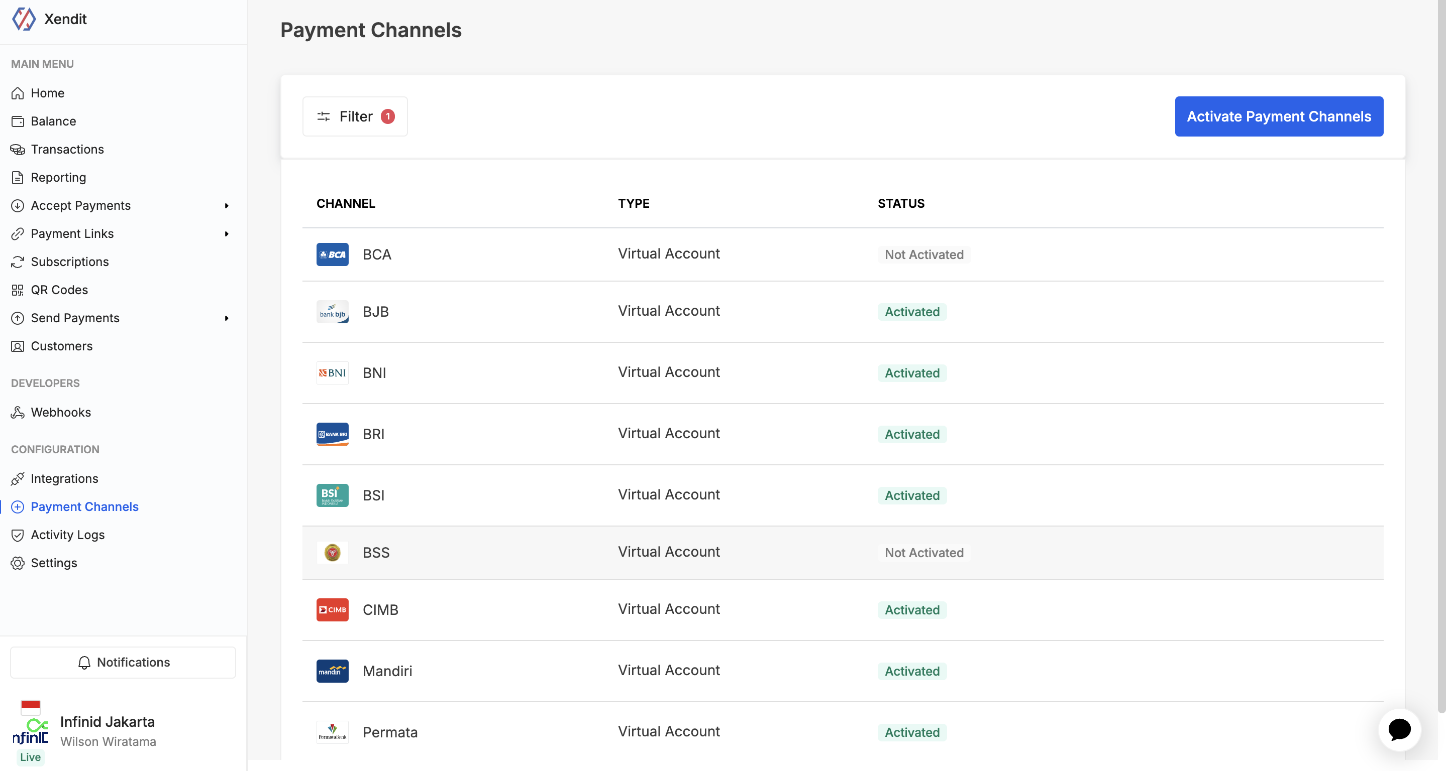Expand the Send Payments submenu arrow
The width and height of the screenshot is (1446, 771).
(x=227, y=319)
